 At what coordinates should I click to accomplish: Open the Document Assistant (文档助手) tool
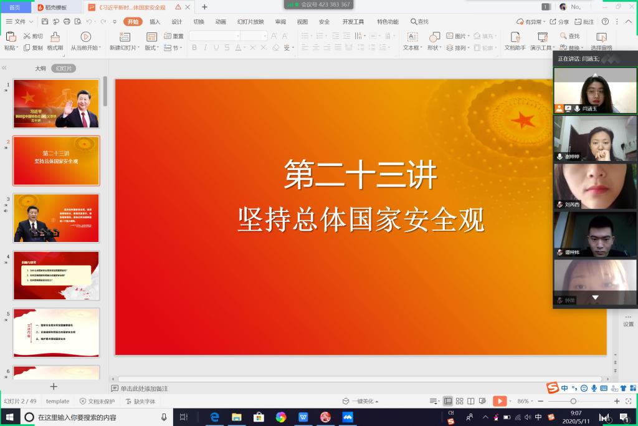[x=515, y=37]
